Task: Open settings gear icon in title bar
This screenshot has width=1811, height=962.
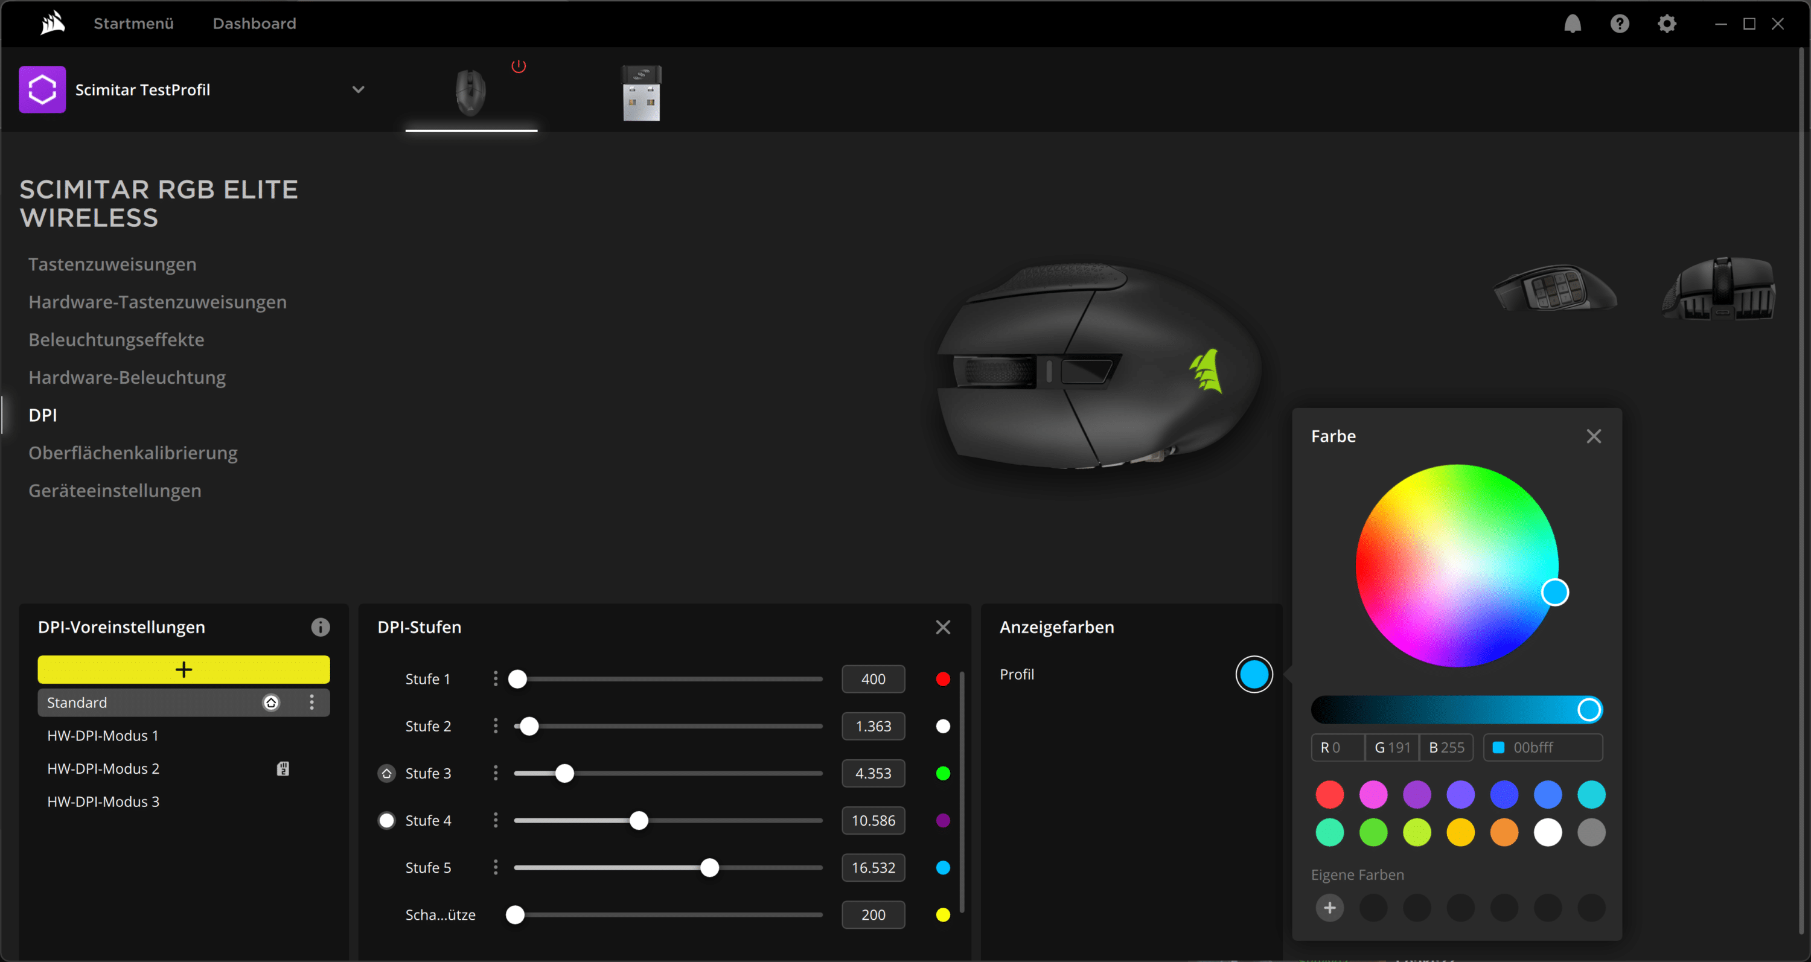Action: coord(1666,24)
